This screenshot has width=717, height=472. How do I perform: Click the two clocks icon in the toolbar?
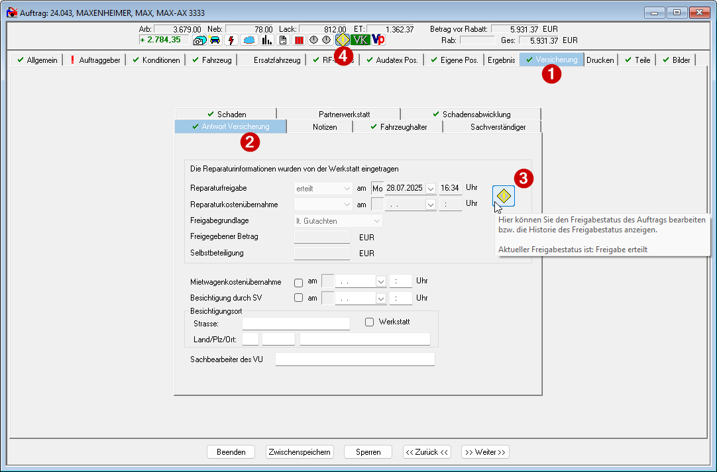320,40
